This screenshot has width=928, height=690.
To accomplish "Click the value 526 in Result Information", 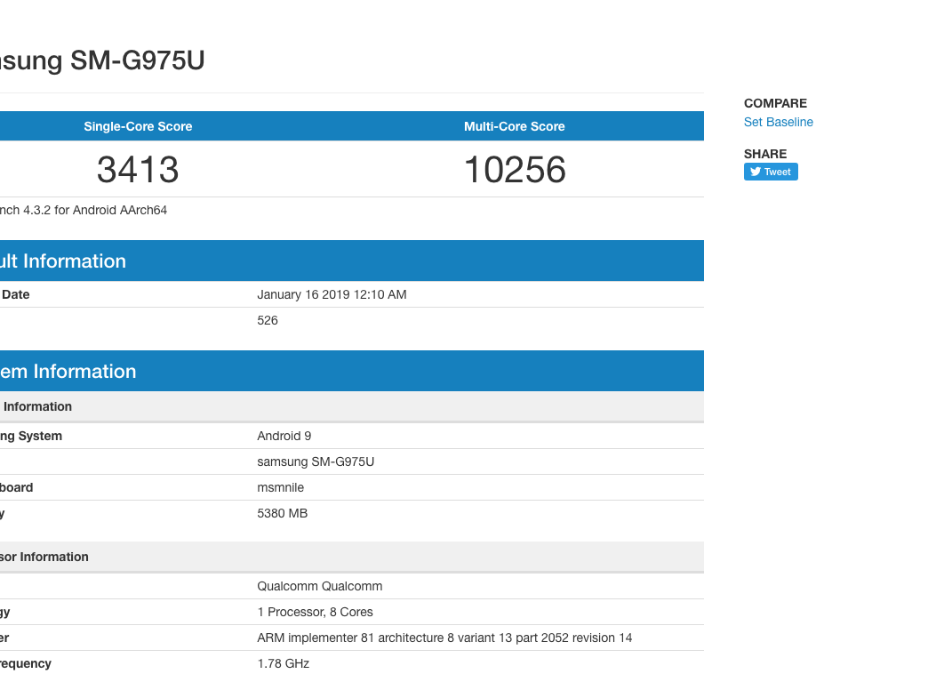I will coord(268,320).
